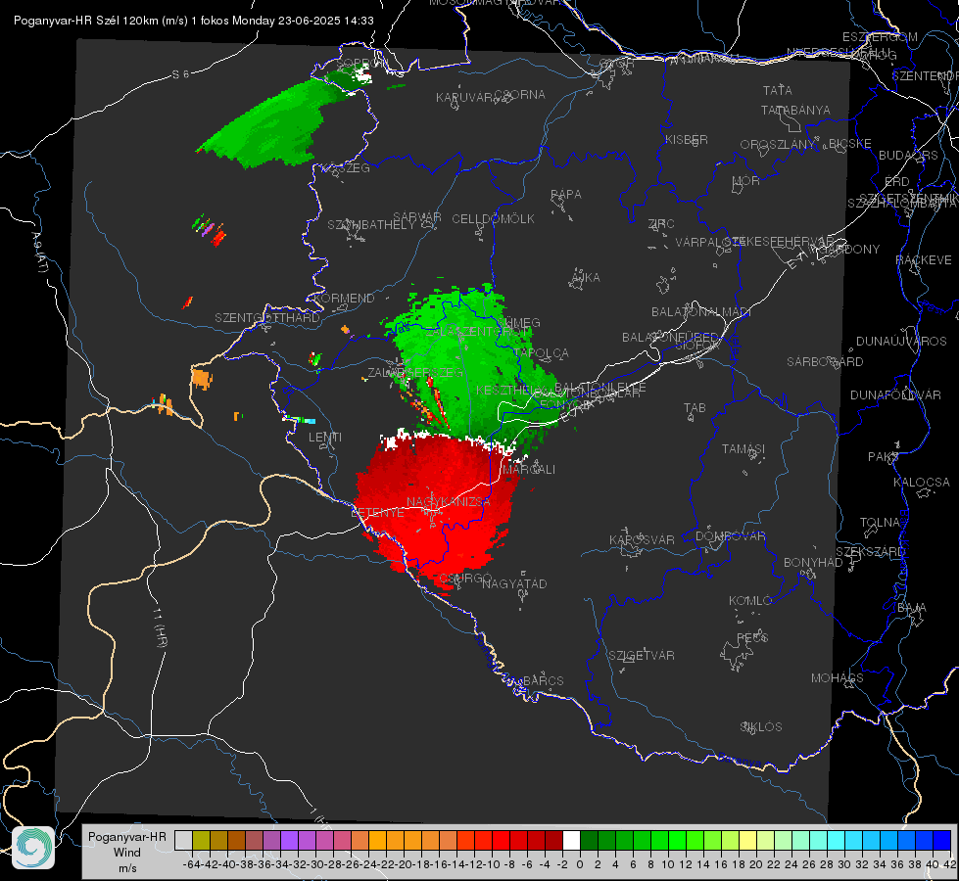Screen dimensions: 959x881
Task: Click the NAGYATÁD town label
Action: (x=514, y=583)
